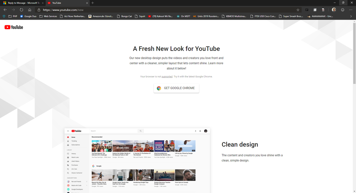Click the address bar URL
Image resolution: width=356 pixels, height=193 pixels.
63,10
